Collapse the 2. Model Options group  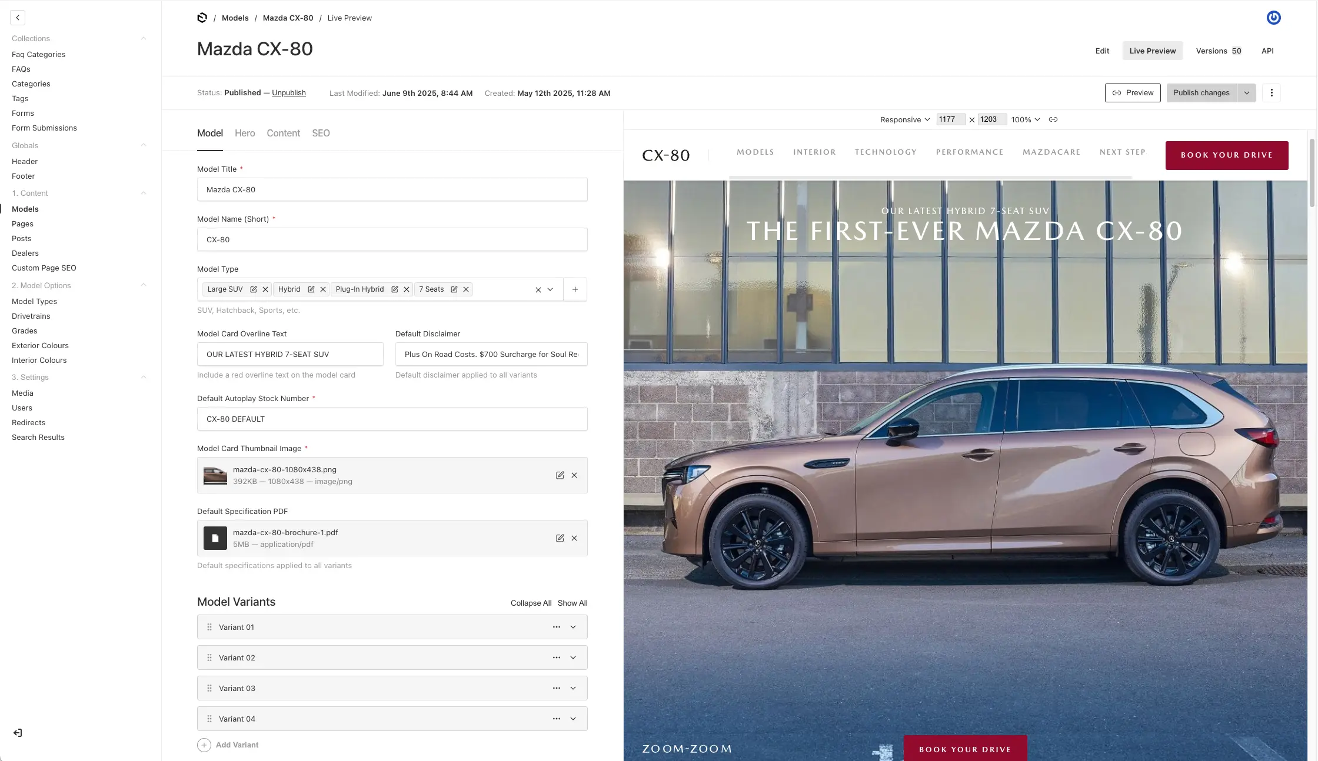click(x=144, y=285)
